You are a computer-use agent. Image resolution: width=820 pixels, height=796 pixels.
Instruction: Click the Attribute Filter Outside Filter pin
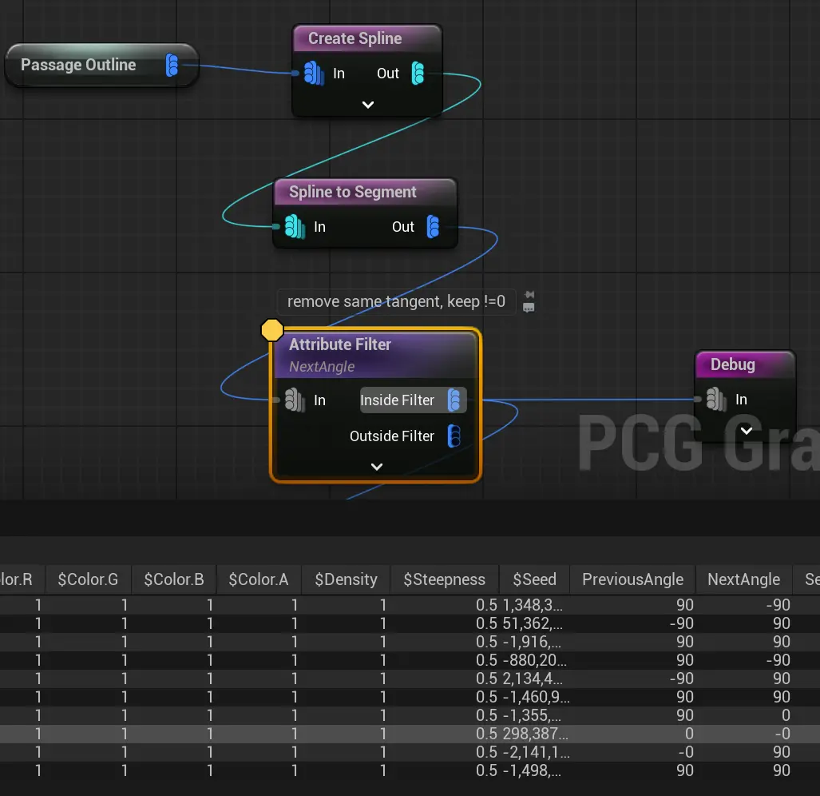tap(454, 436)
